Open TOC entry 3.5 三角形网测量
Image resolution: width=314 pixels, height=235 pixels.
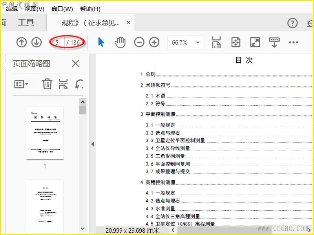point(229,156)
